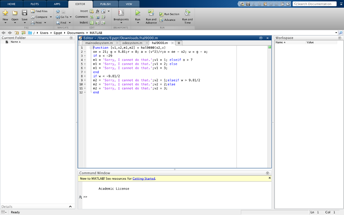Click the Find magnifier button
This screenshot has width=344, height=215.
tap(61, 23)
